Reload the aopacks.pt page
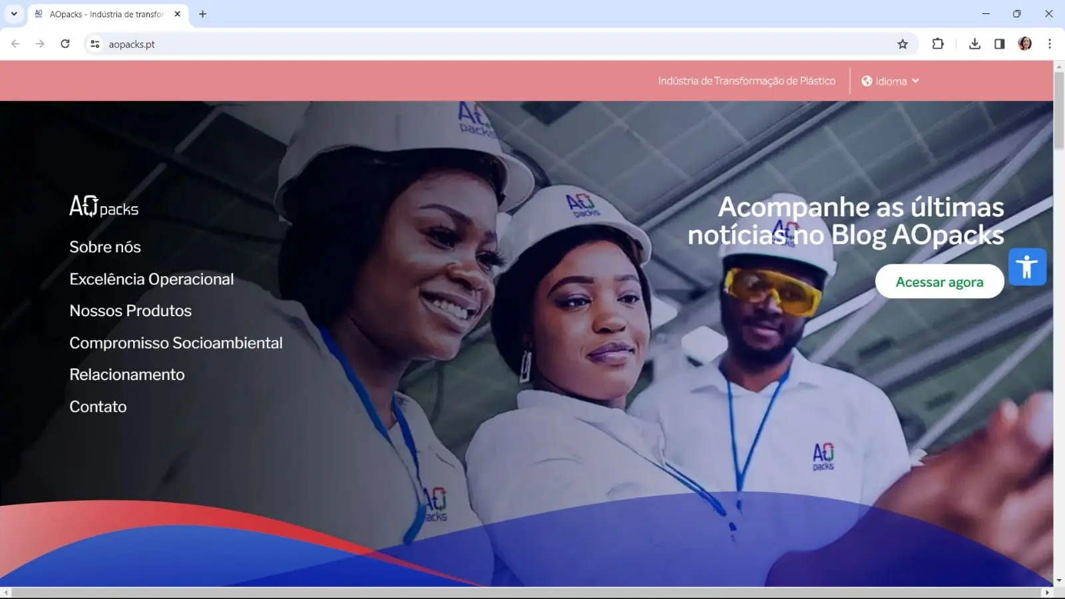The width and height of the screenshot is (1065, 599). click(65, 44)
